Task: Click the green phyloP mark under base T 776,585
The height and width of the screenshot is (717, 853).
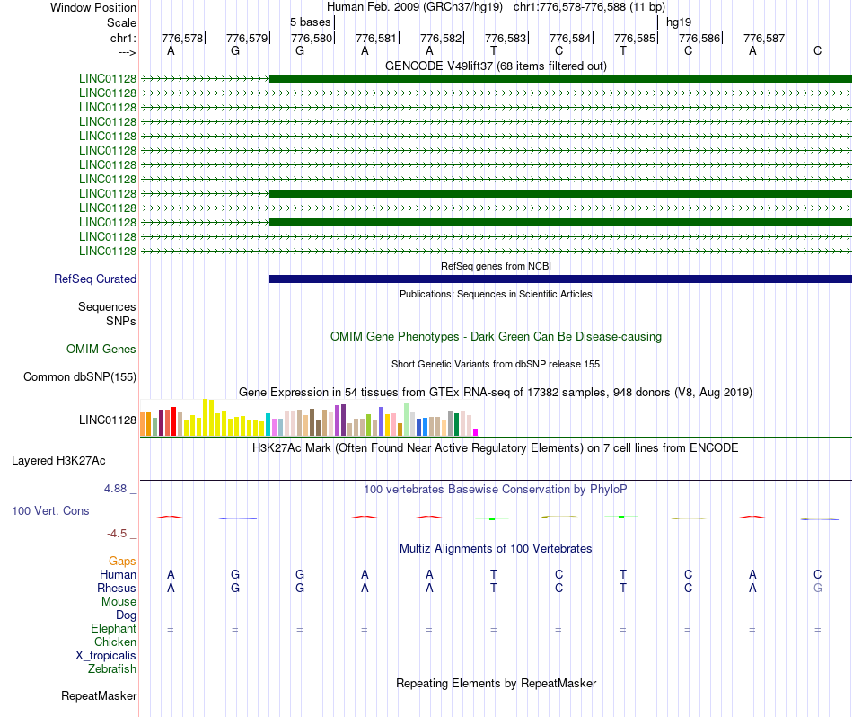Action: (x=621, y=517)
